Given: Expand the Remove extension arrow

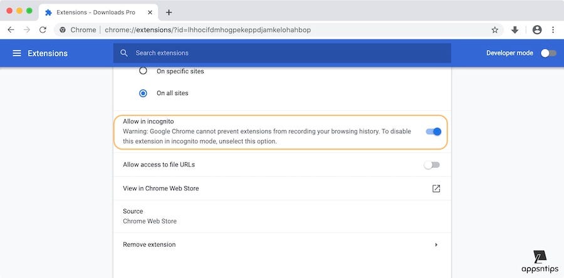Looking at the screenshot, I should pyautogui.click(x=436, y=245).
